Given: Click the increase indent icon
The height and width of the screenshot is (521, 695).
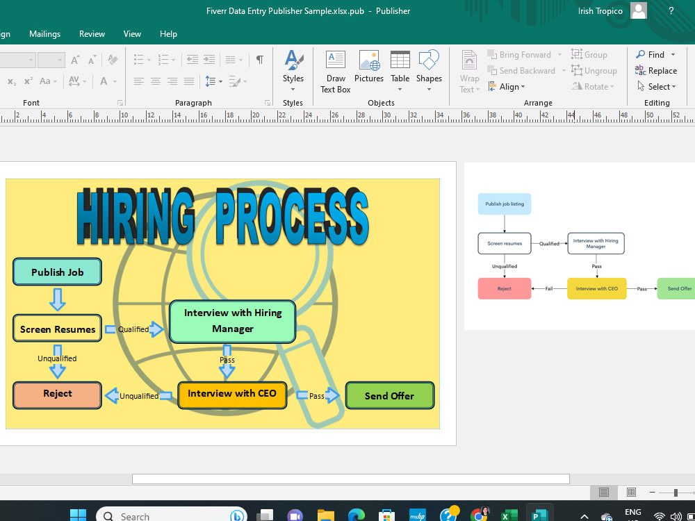Looking at the screenshot, I should [208, 59].
